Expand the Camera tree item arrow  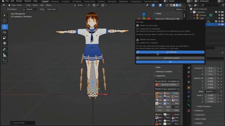tap(194, 15)
